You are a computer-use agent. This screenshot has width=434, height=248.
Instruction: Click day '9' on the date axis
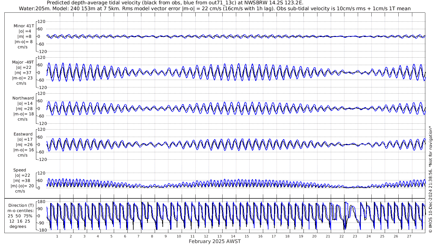coord(166,236)
